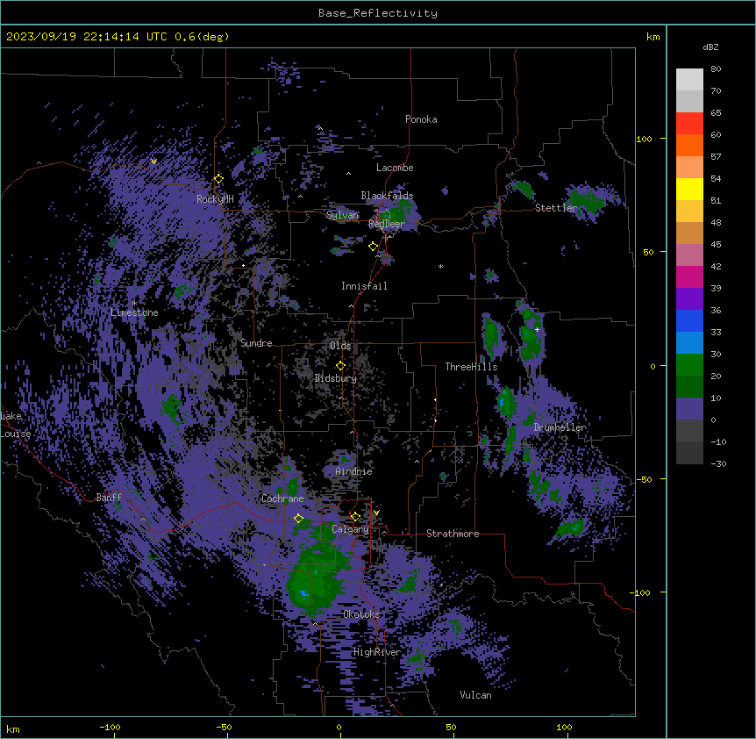The height and width of the screenshot is (739, 756).
Task: Click the dBZ legend heading
Action: (710, 47)
